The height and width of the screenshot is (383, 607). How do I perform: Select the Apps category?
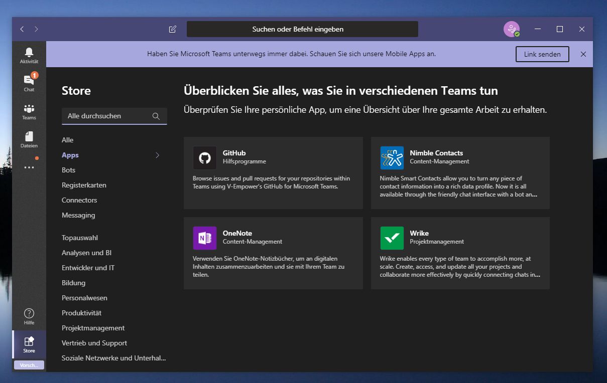[x=70, y=155]
